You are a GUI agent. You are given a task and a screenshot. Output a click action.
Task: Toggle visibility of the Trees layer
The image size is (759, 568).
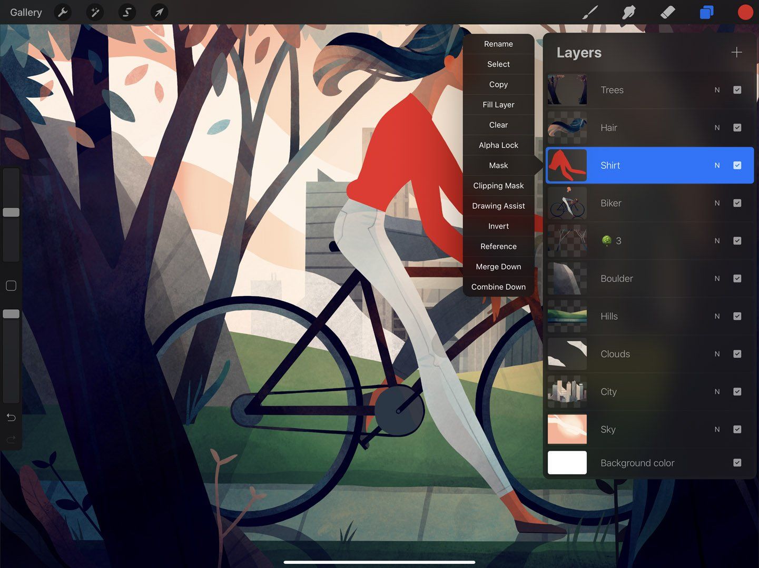pyautogui.click(x=737, y=90)
